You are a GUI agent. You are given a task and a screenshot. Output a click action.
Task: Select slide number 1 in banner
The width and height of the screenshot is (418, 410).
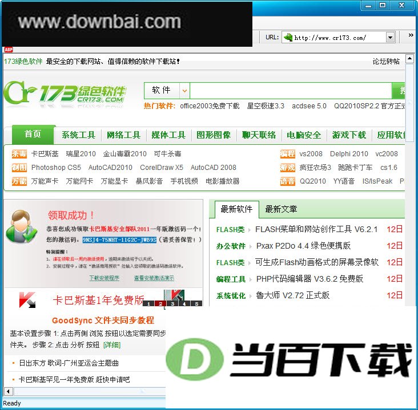pyautogui.click(x=148, y=304)
